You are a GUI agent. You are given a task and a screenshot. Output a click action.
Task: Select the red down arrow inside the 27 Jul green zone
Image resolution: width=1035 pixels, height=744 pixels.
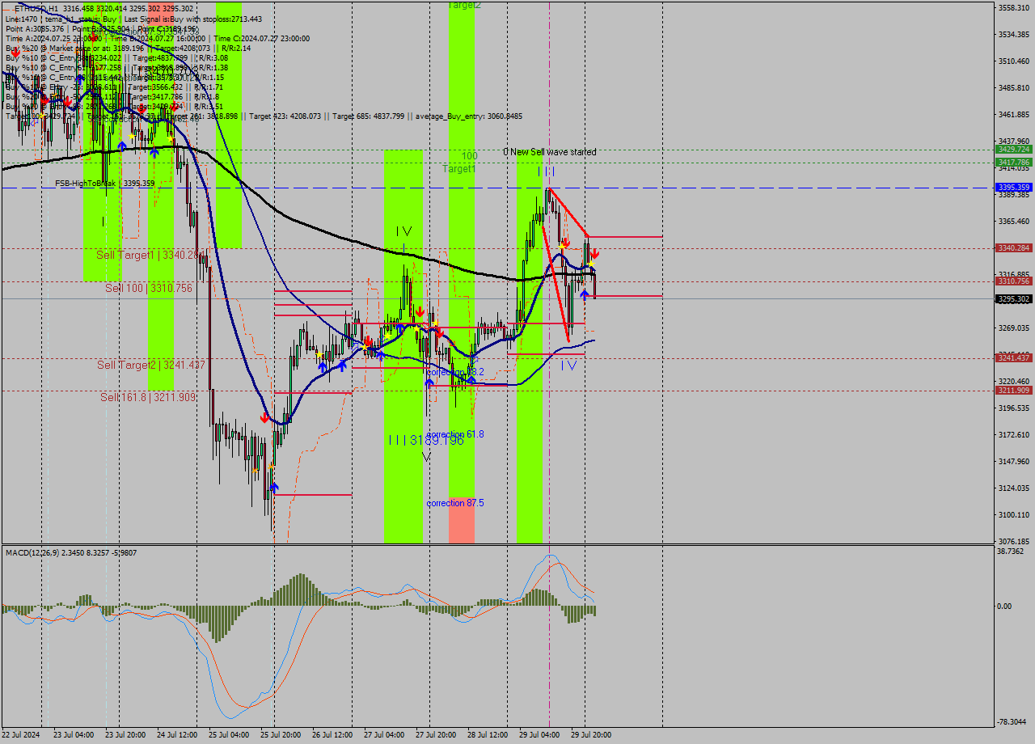(x=420, y=311)
